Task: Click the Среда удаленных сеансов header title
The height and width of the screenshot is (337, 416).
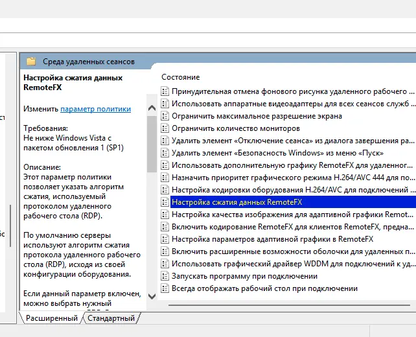Action: [x=89, y=62]
